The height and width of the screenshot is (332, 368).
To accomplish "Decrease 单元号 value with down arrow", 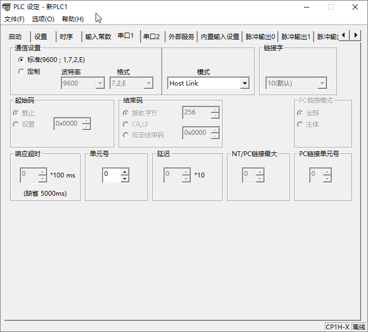I will (124, 178).
